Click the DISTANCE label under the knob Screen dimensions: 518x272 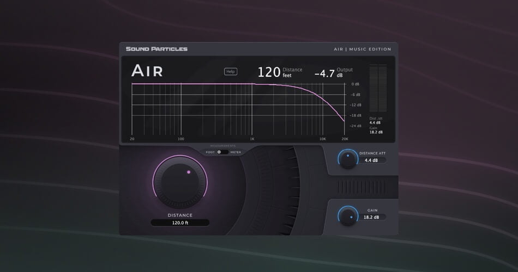pyautogui.click(x=180, y=215)
